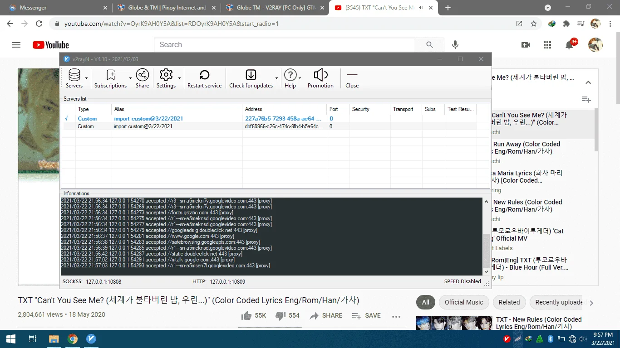Expand the Help dropdown arrow

click(300, 79)
